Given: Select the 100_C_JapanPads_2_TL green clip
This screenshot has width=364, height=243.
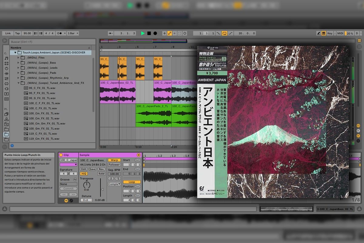Looking at the screenshot, I should tap(153, 116).
